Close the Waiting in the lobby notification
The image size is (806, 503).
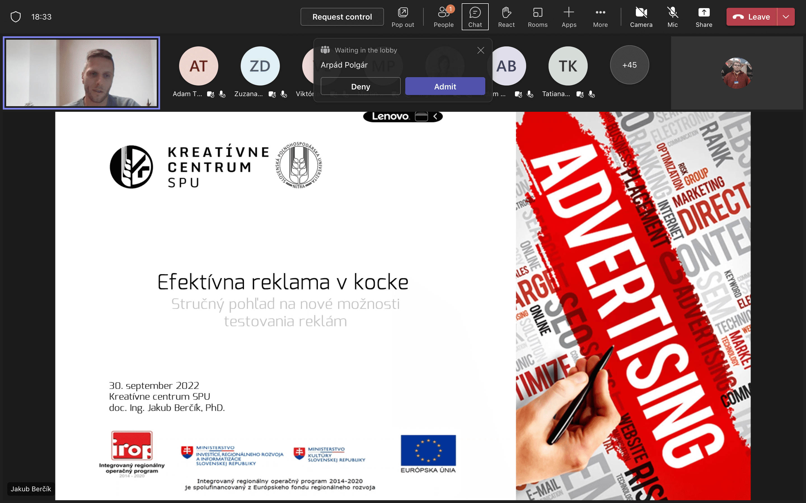pyautogui.click(x=480, y=50)
